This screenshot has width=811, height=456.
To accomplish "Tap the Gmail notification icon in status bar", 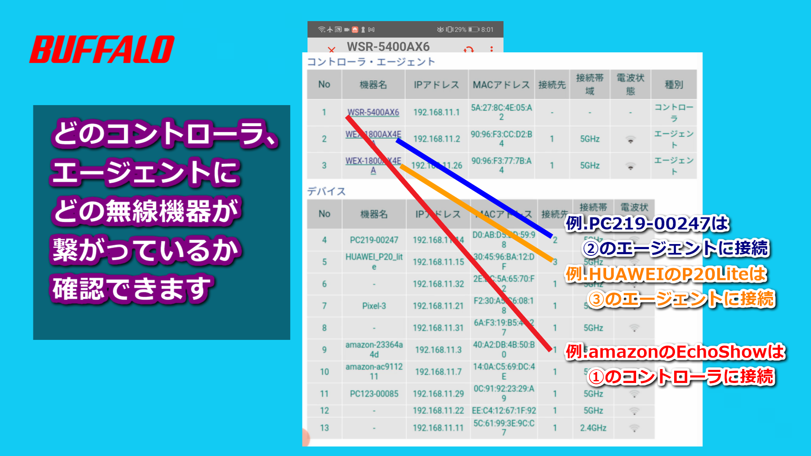I will pos(371,30).
